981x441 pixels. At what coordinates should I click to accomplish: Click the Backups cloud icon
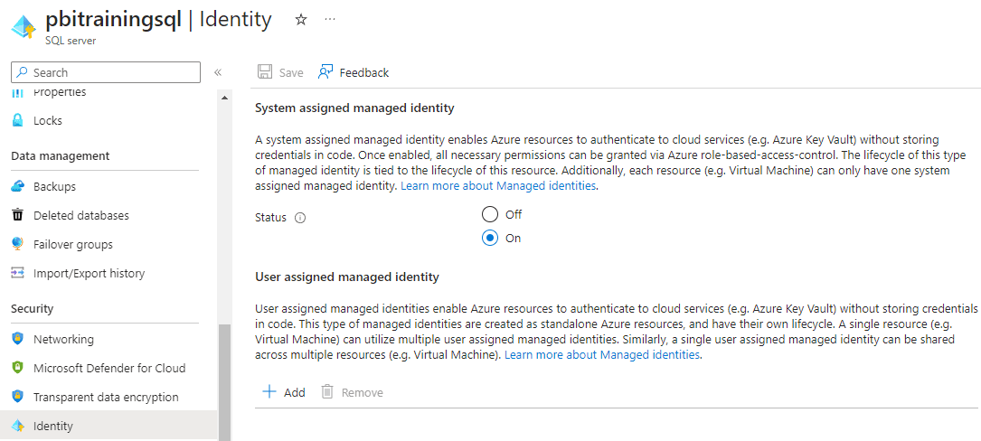[x=18, y=186]
